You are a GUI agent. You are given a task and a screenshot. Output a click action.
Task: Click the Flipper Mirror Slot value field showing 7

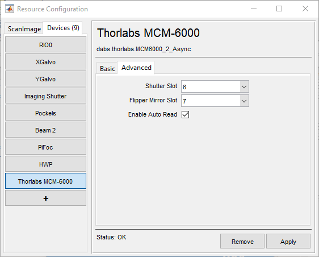point(211,101)
